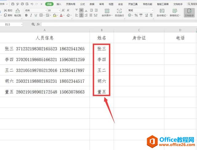Decrease indent in the alignment group

point(91,10)
